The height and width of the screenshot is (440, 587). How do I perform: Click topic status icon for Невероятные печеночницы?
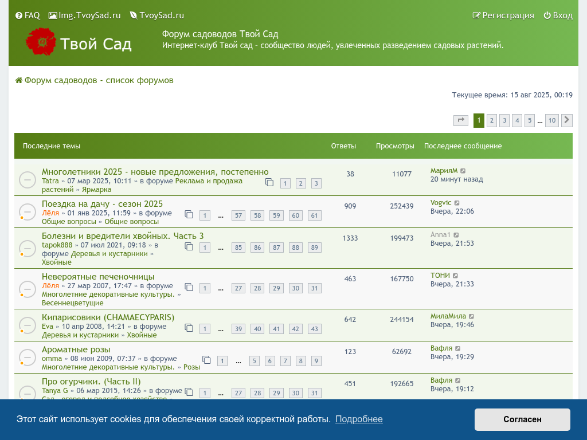click(x=28, y=288)
